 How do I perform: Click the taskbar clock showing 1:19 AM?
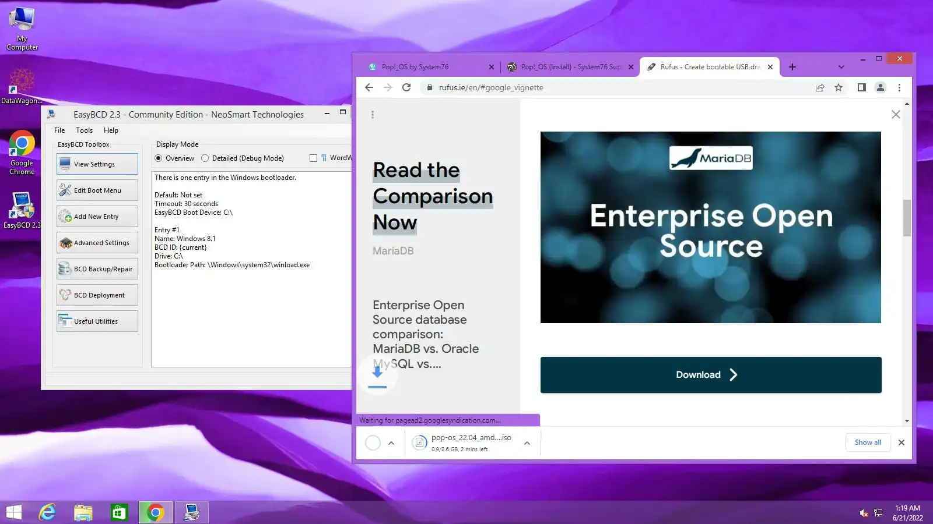pos(907,513)
